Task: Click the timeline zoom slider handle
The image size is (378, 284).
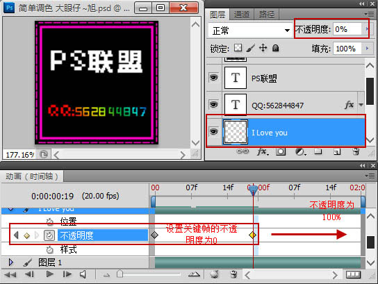Action: [x=120, y=274]
